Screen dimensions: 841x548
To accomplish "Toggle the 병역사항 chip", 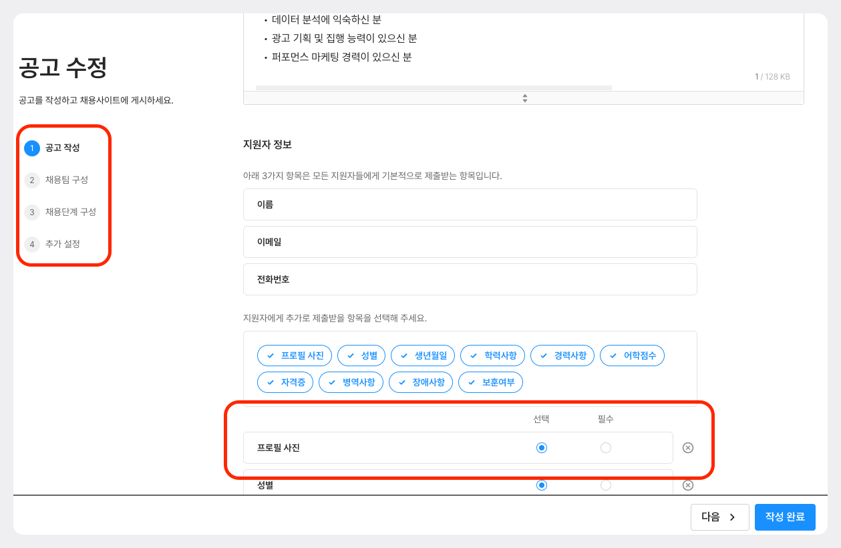I will (x=351, y=382).
